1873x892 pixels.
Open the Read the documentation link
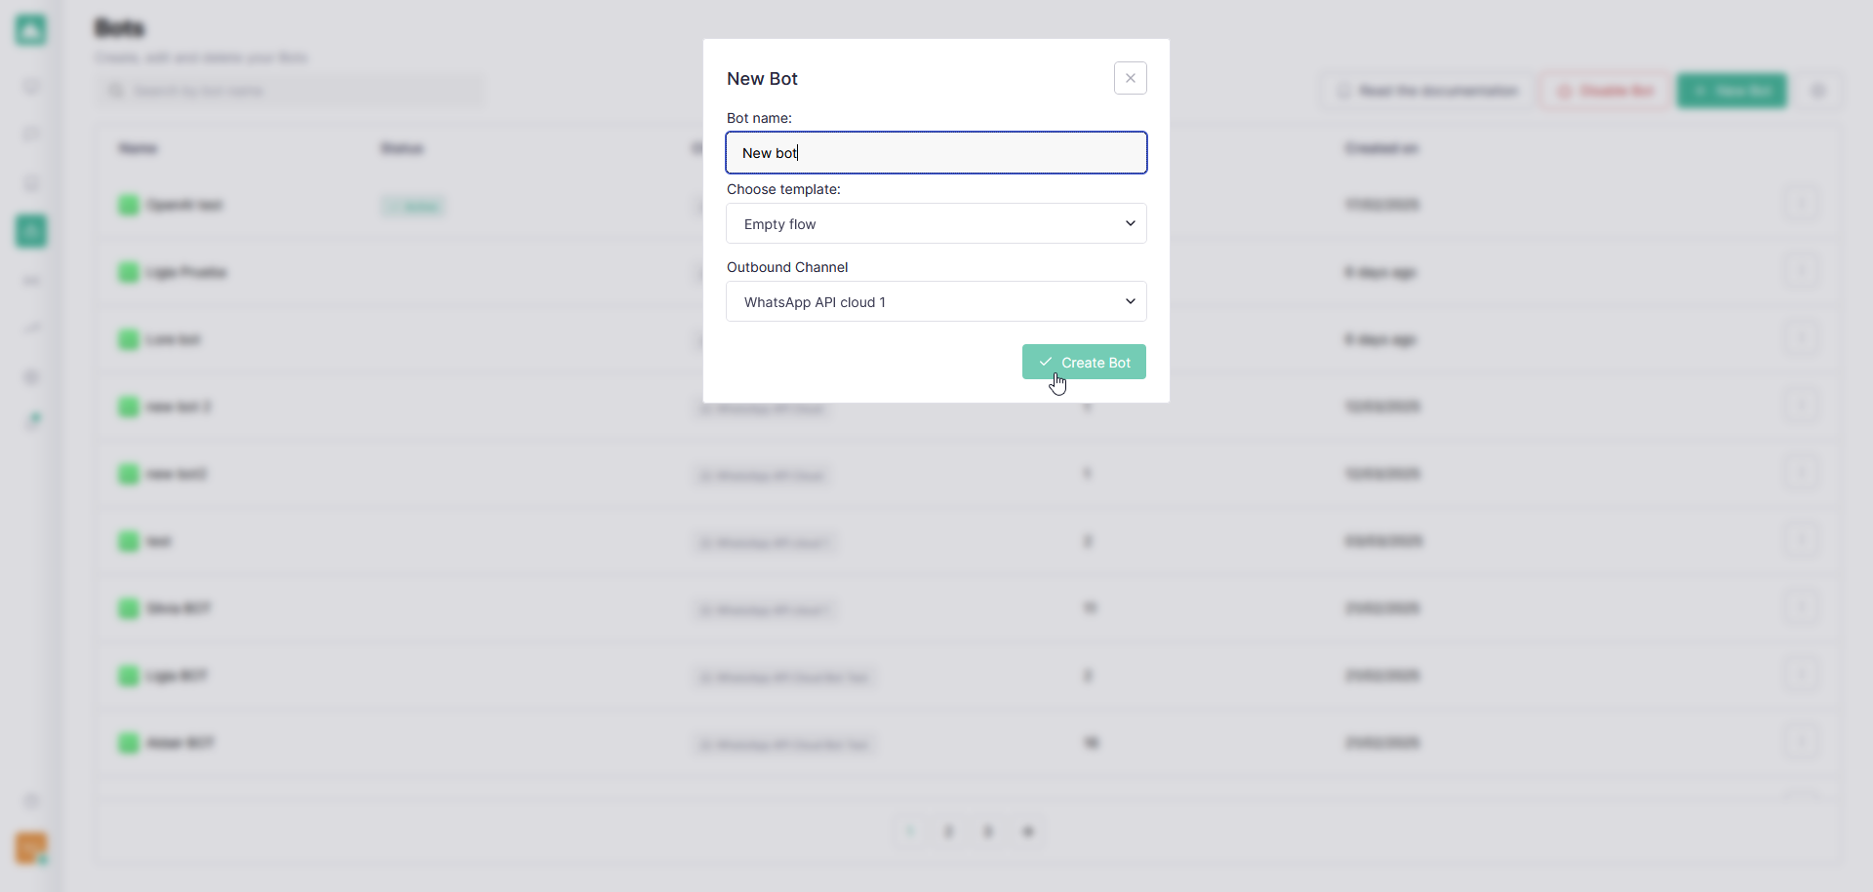pos(1428,91)
